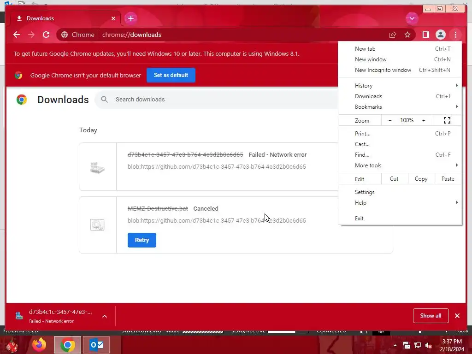Click the search magnifier icon in downloads
This screenshot has height=354, width=472.
point(104,100)
